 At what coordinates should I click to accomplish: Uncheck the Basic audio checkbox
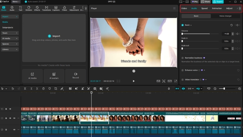pos(183,25)
